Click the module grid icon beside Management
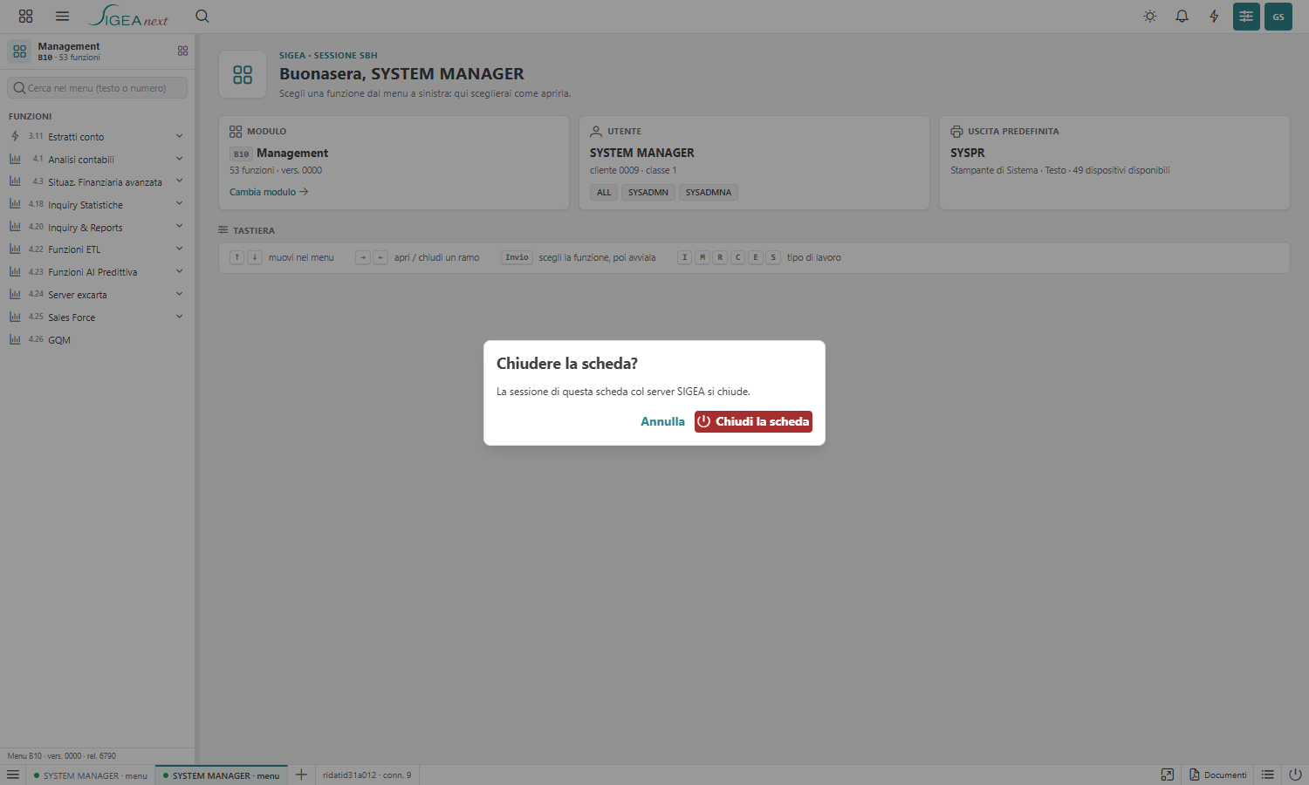Viewport: 1309px width, 785px height. (x=182, y=51)
